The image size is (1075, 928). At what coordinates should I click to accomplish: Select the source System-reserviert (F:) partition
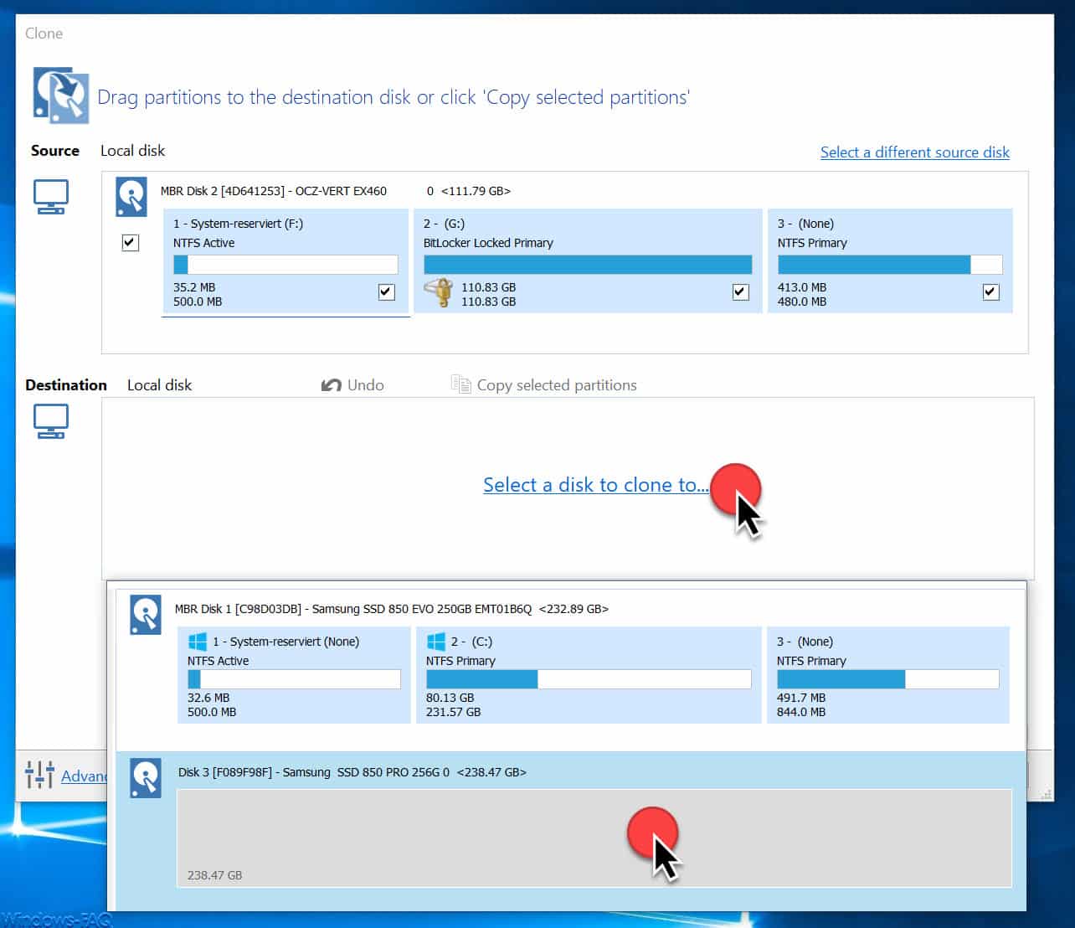tap(285, 260)
